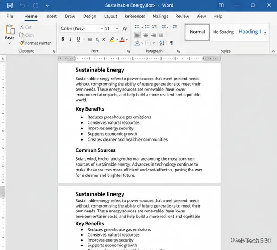Screen dimensions: 277x250
Task: Click the Save icon in the title bar
Action: pyautogui.click(x=10, y=5)
